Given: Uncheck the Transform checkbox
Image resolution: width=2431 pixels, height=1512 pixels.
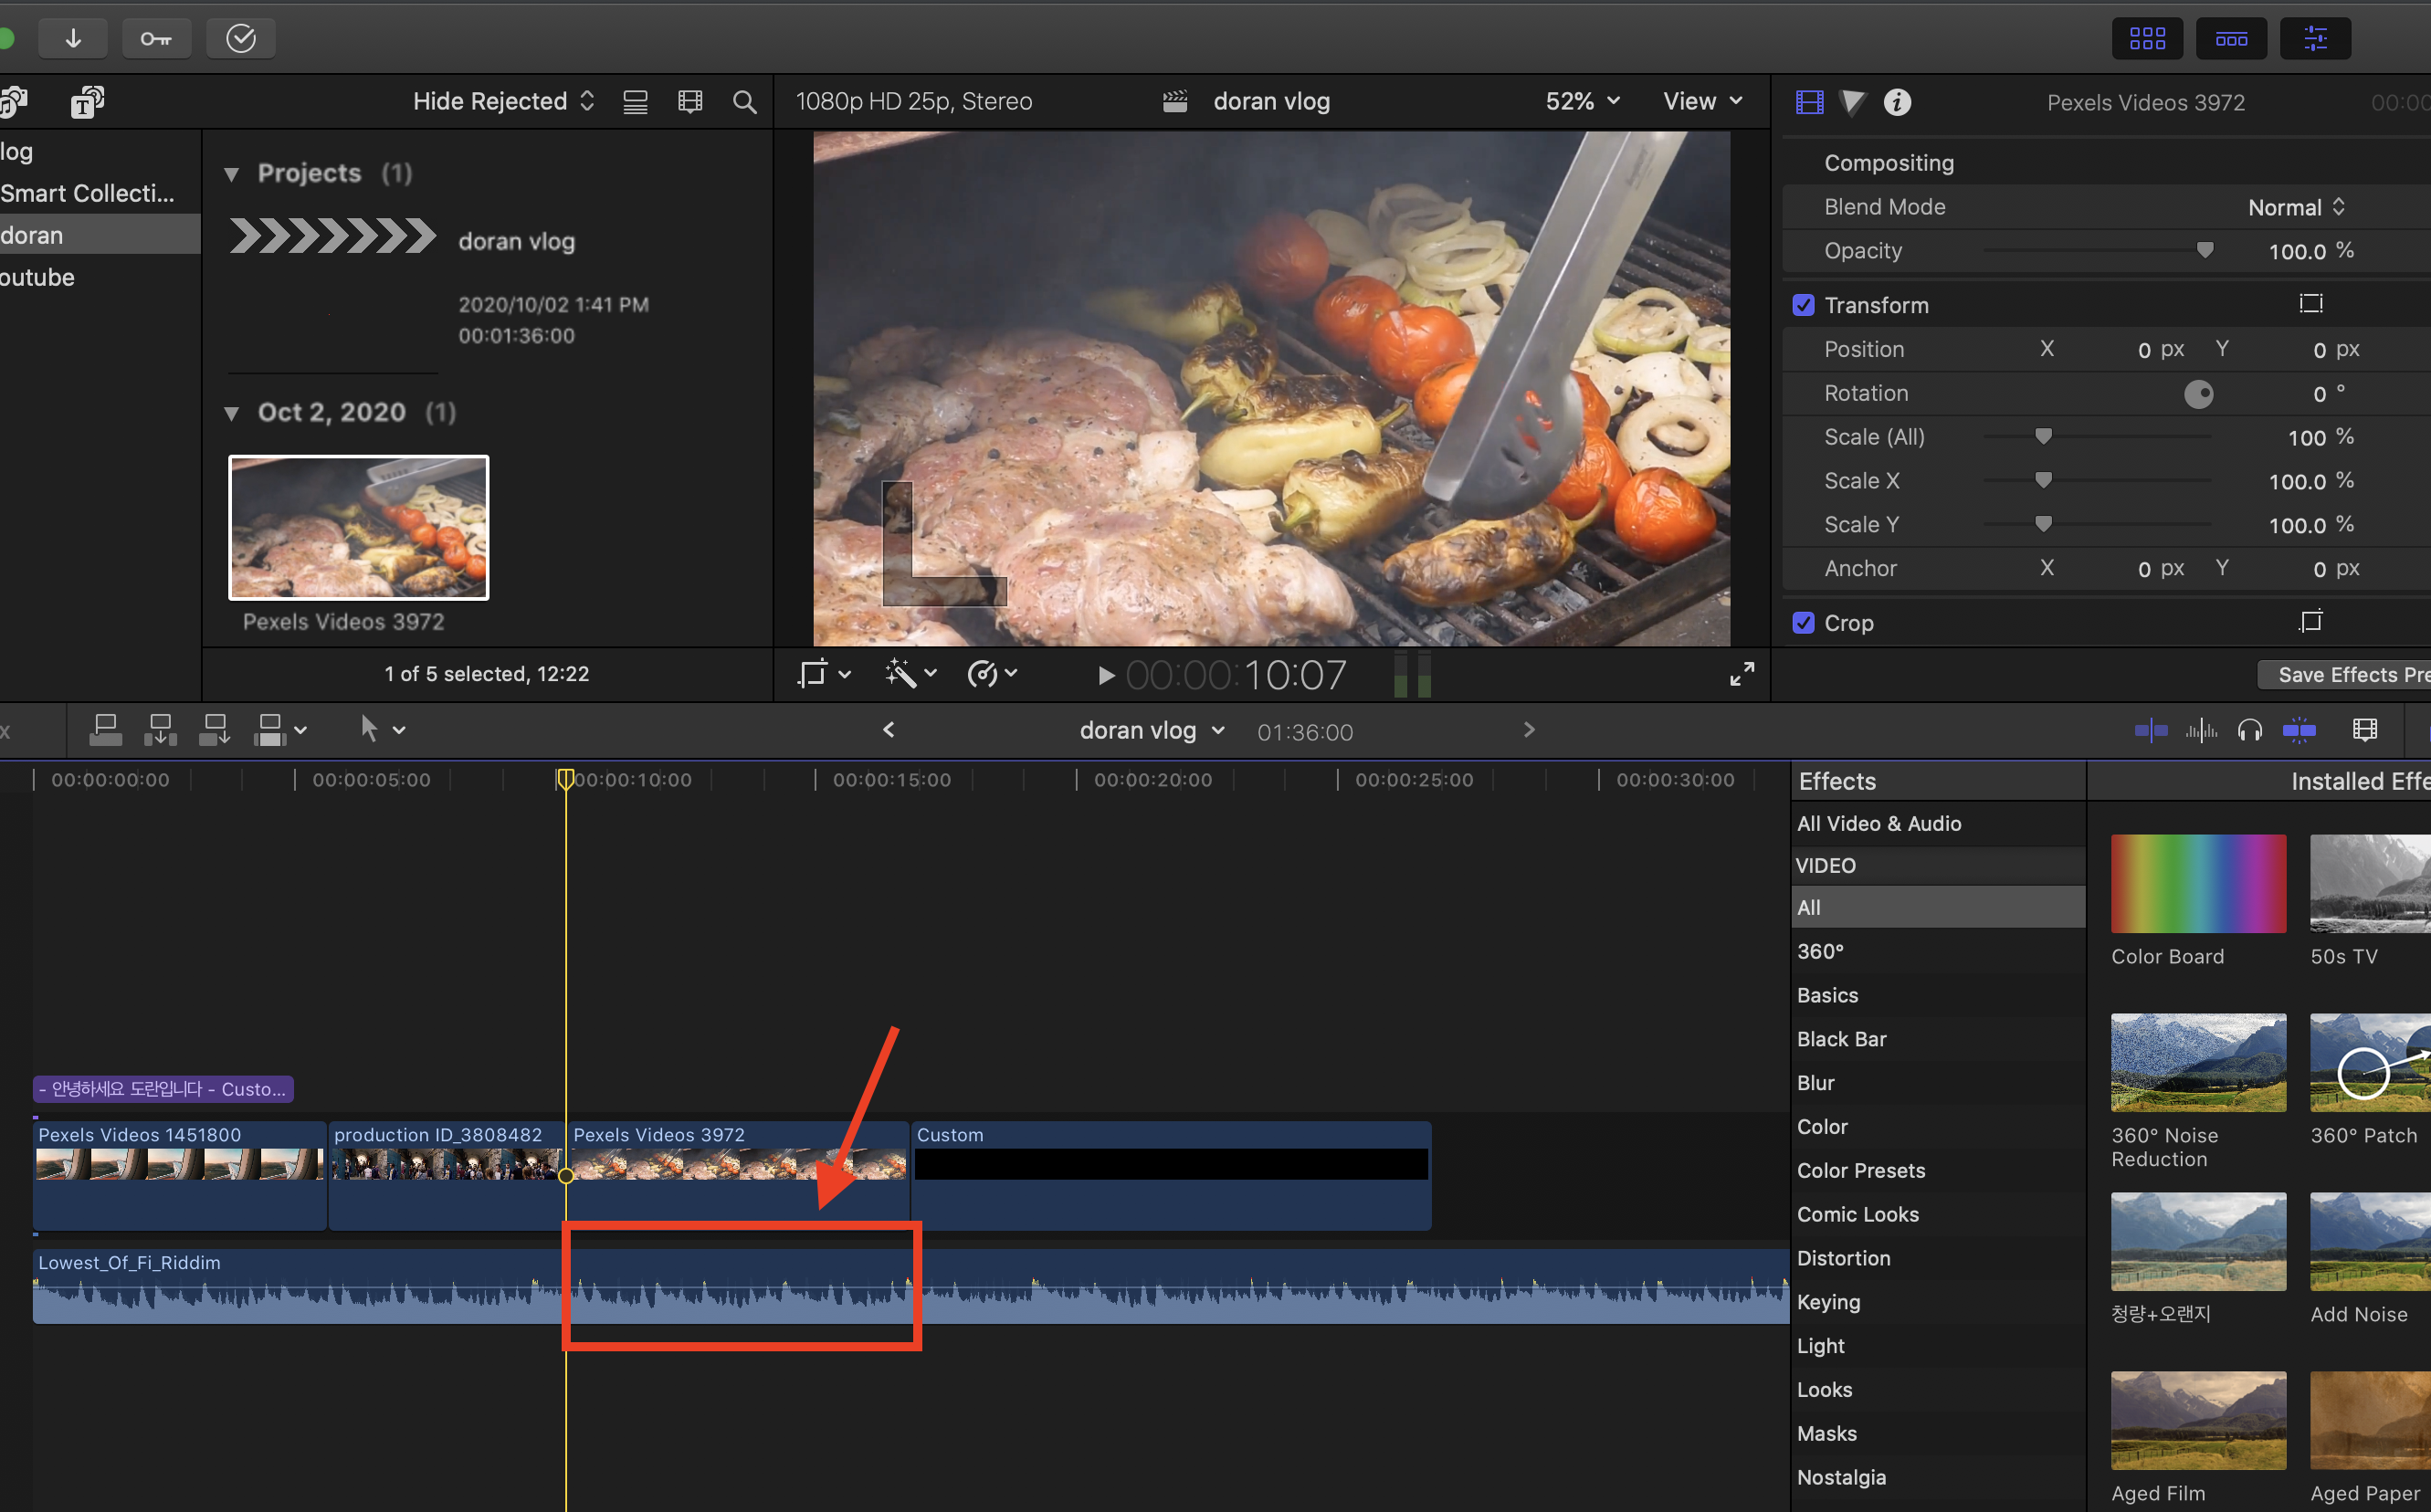Looking at the screenshot, I should pyautogui.click(x=1803, y=305).
